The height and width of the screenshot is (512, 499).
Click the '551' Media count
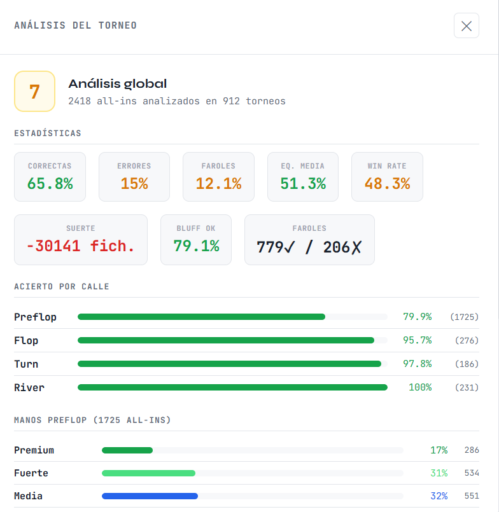(x=472, y=495)
